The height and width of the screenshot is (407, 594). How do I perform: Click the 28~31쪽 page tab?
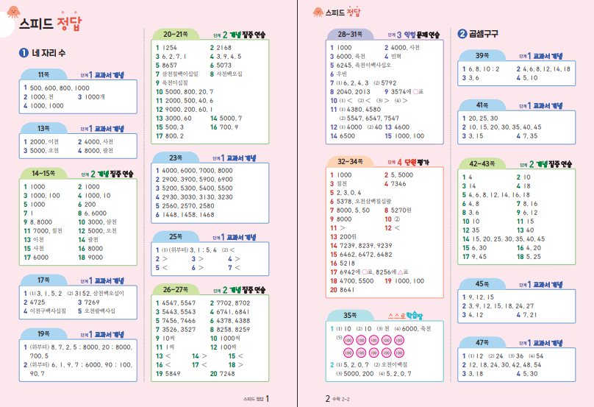click(350, 34)
